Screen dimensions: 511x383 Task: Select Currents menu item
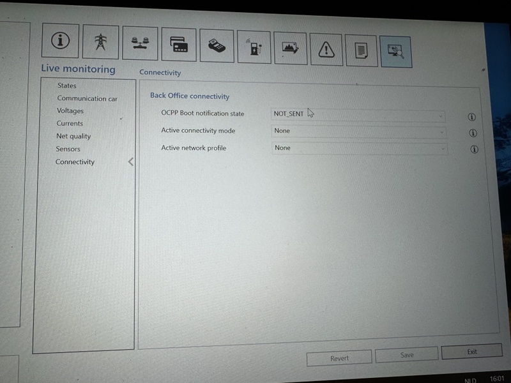70,123
